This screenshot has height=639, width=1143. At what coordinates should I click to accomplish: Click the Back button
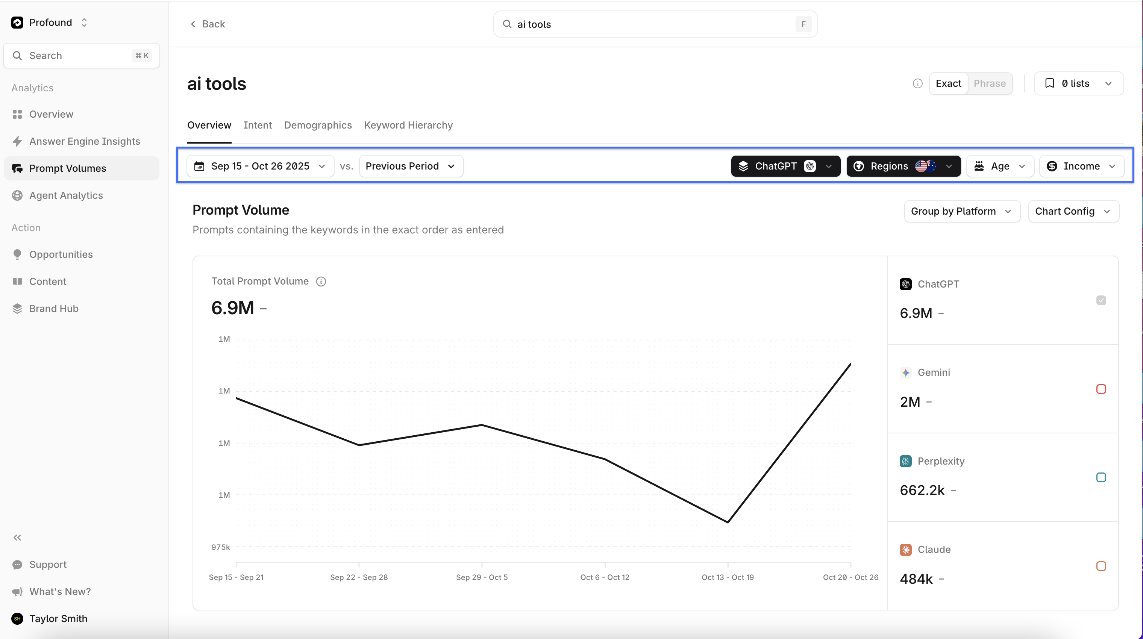click(x=208, y=24)
